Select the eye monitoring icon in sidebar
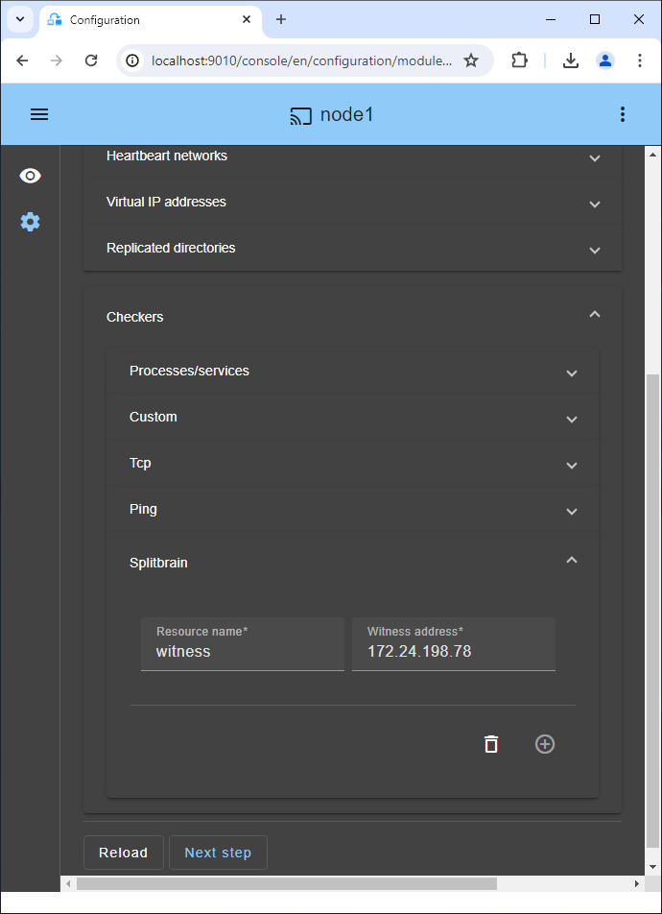 pos(30,176)
